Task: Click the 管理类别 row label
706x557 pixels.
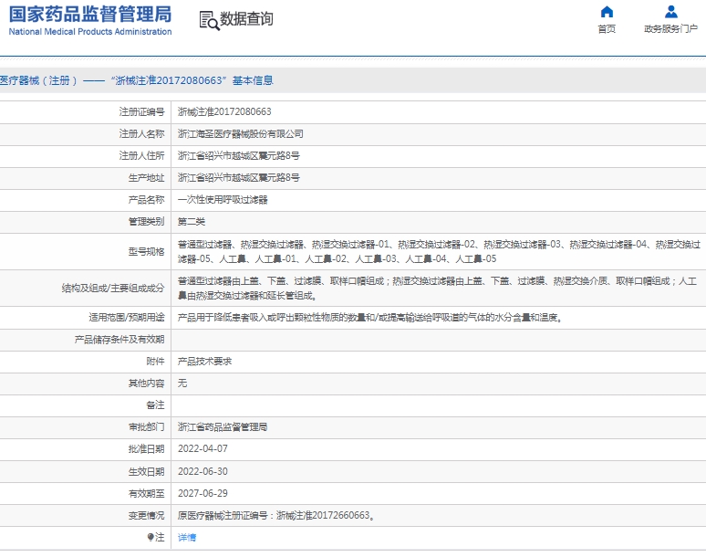Action: (146, 222)
